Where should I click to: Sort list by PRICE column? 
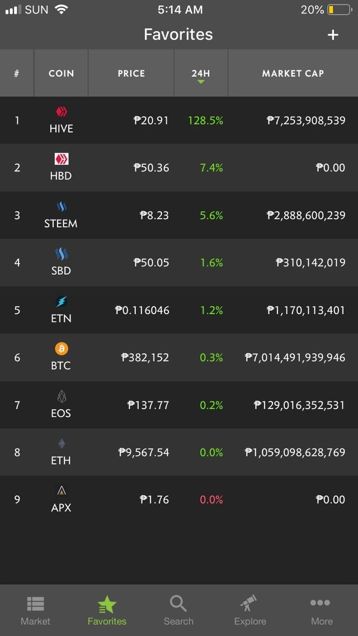(x=131, y=73)
